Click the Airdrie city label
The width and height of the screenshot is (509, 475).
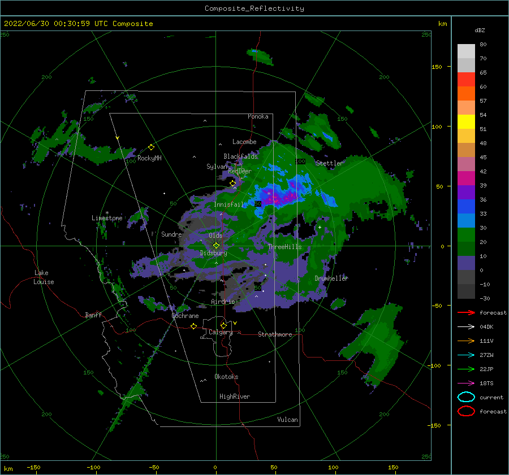tap(223, 302)
